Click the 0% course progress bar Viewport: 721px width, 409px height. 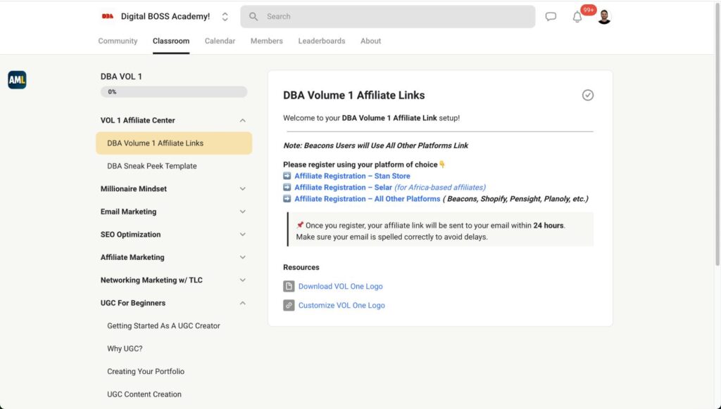tap(174, 92)
